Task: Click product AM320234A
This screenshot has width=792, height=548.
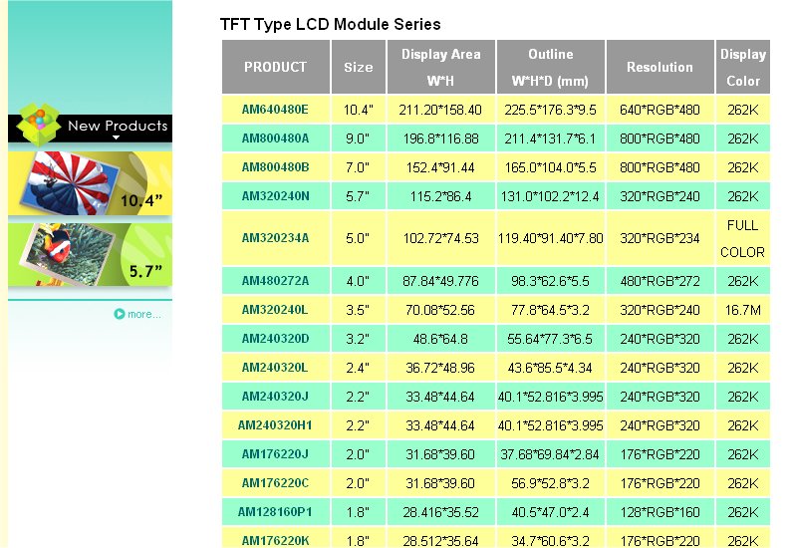Action: coord(275,238)
